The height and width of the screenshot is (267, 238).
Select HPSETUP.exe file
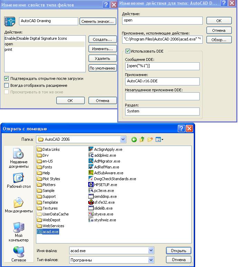pyautogui.click(x=103, y=185)
